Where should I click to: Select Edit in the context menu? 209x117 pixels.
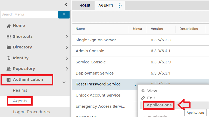click(x=151, y=98)
